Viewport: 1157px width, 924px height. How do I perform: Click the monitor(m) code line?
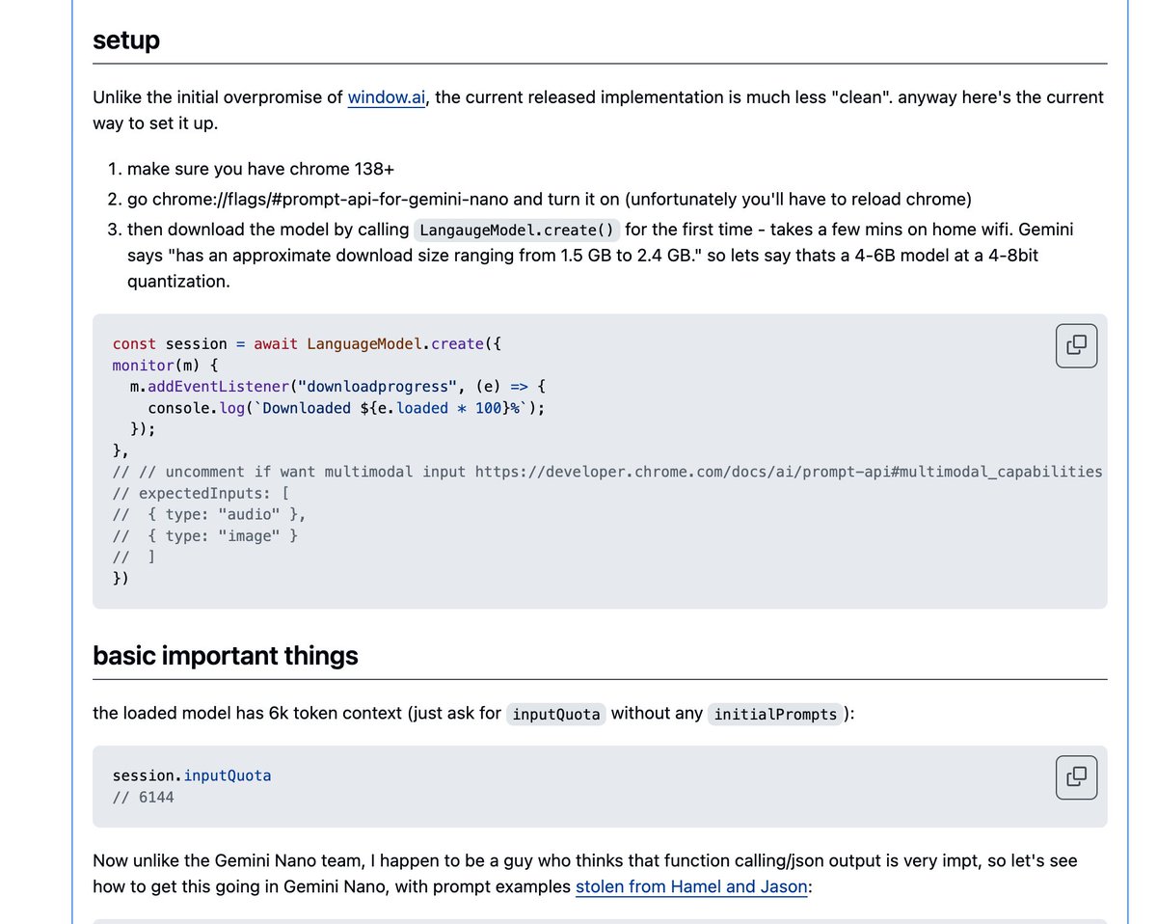point(167,366)
